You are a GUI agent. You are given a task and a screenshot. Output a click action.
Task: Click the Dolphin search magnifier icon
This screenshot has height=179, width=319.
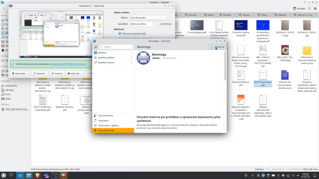[309, 9]
